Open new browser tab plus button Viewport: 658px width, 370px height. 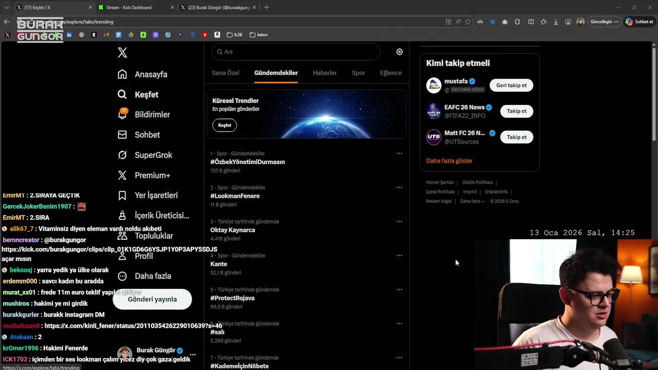click(x=266, y=7)
